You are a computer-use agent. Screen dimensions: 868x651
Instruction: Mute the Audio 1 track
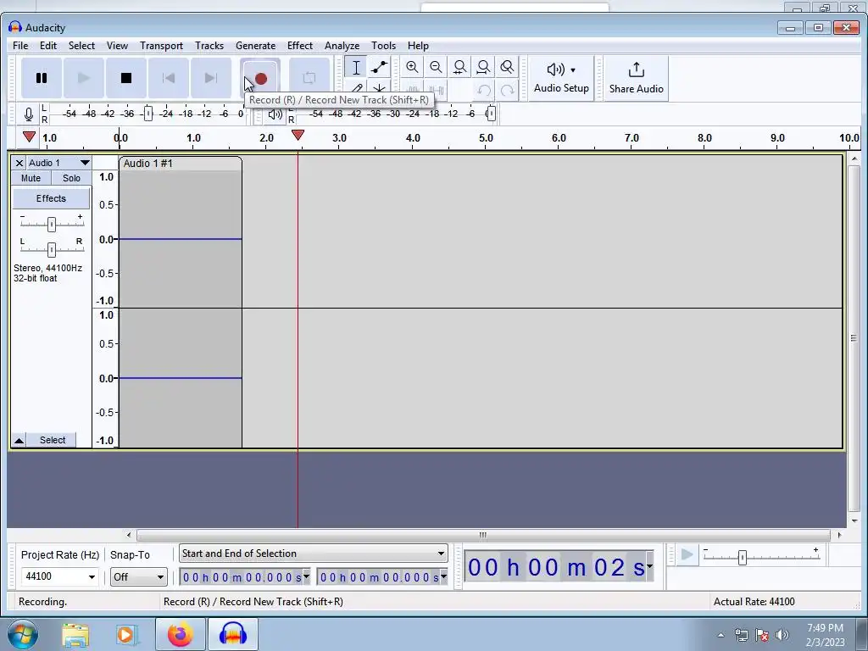pos(31,178)
